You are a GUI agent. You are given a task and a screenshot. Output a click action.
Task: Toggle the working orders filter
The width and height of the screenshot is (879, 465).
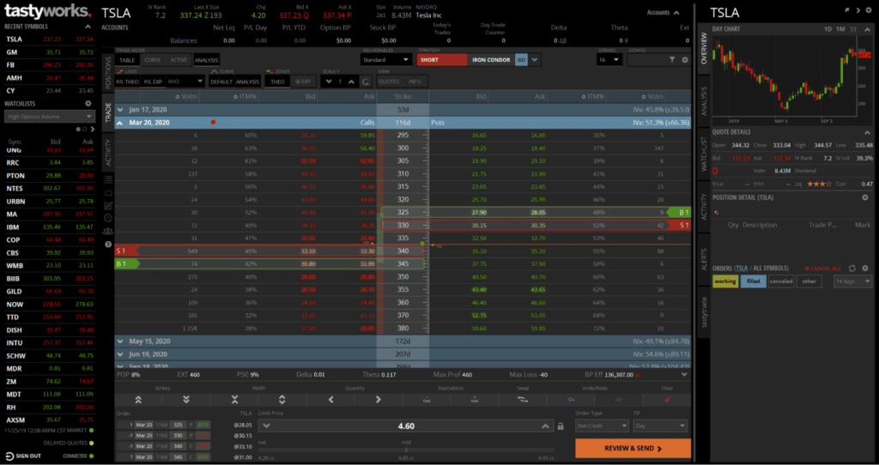click(724, 281)
